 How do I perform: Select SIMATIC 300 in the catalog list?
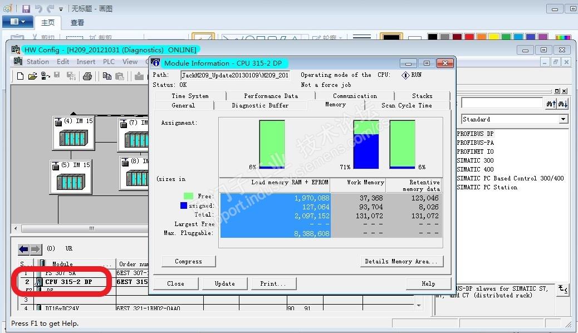pyautogui.click(x=475, y=160)
